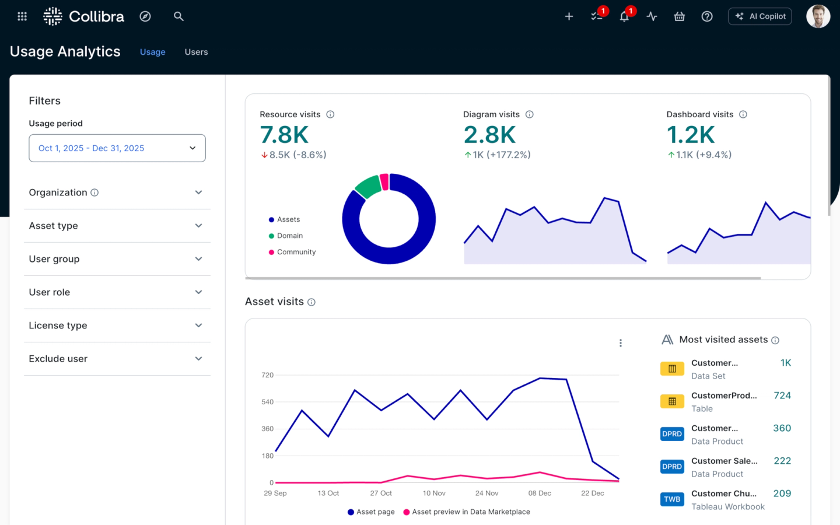This screenshot has width=840, height=525.
Task: Open the notifications bell icon
Action: 624,16
